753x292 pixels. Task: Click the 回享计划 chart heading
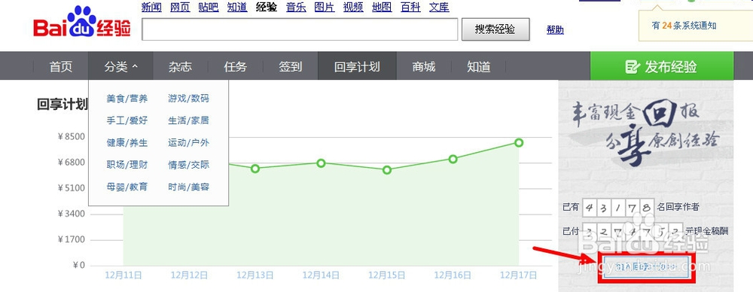pyautogui.click(x=62, y=105)
